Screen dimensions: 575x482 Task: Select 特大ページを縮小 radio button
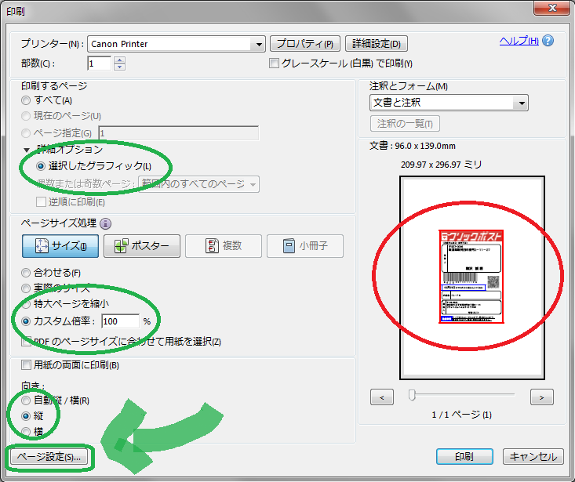26,304
